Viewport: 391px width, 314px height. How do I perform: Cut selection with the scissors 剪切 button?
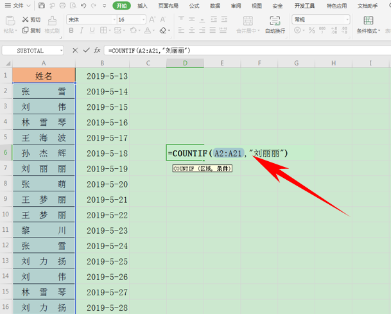[31, 19]
